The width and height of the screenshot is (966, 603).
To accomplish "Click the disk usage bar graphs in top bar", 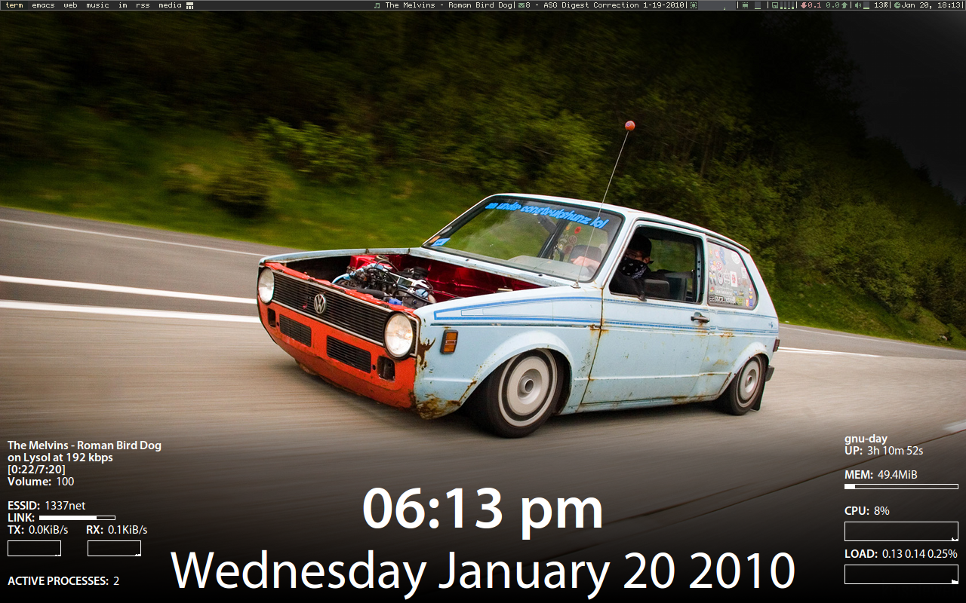I will [787, 5].
